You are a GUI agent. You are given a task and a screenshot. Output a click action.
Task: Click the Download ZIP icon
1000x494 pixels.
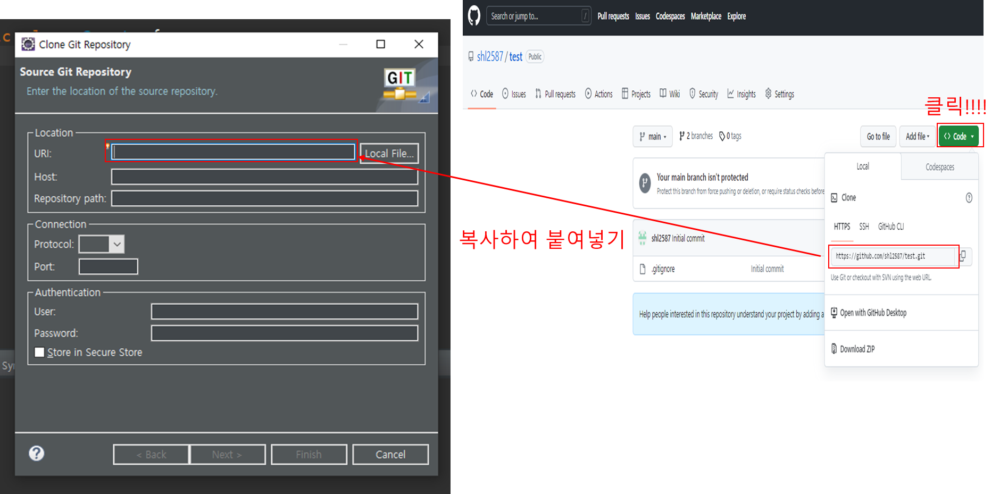[x=834, y=349]
